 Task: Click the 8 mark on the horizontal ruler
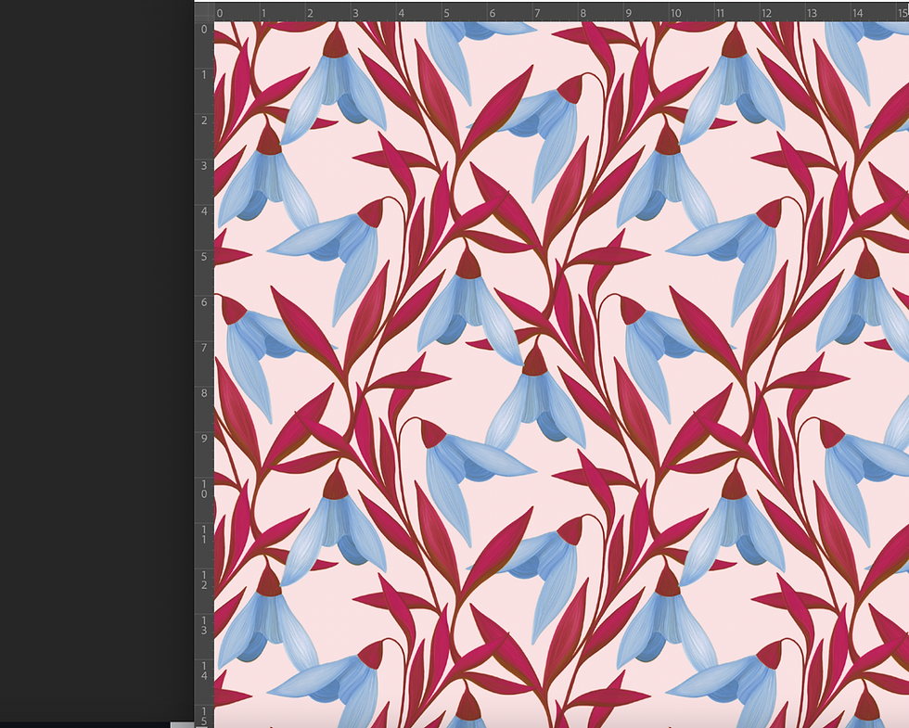(x=583, y=13)
